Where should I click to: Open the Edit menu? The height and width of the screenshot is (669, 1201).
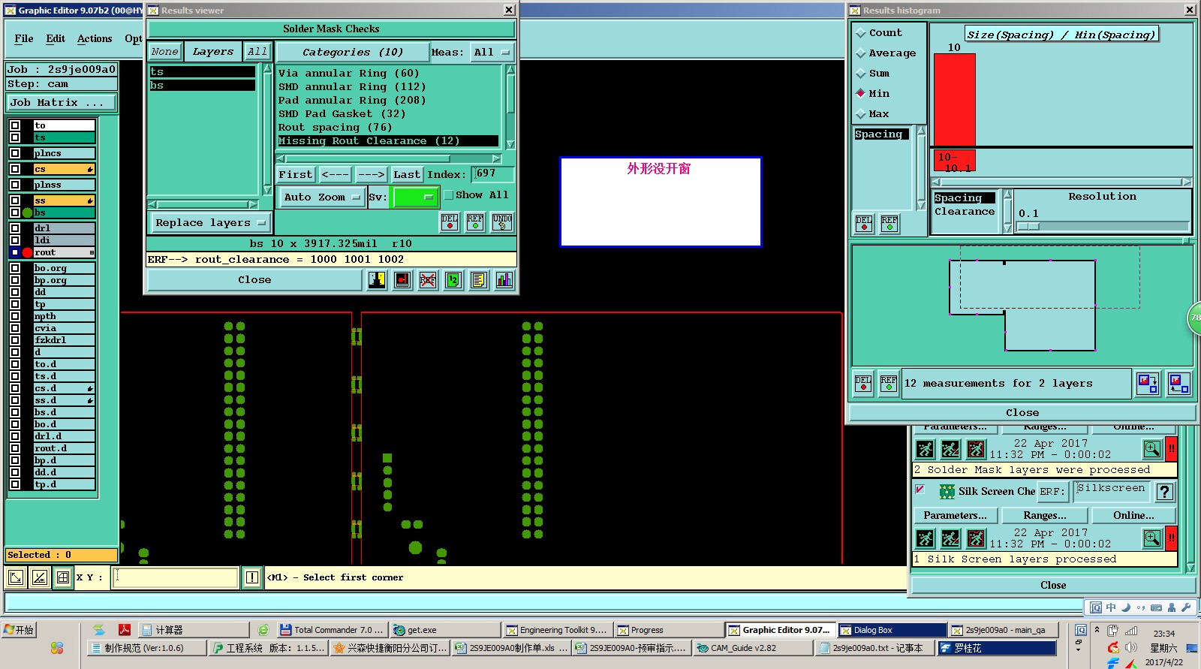(56, 39)
